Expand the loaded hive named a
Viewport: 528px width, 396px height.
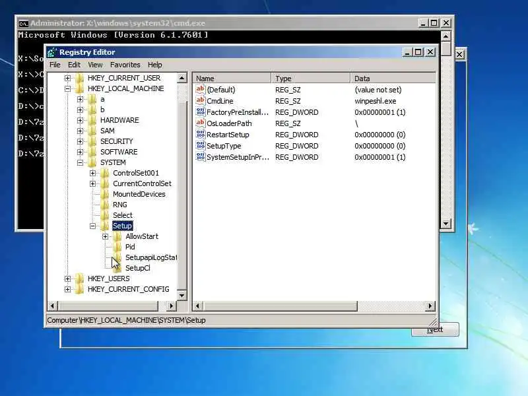coord(80,100)
